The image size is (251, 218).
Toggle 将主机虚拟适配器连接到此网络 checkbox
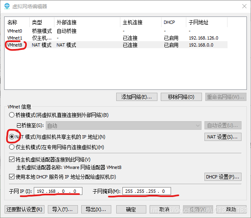coord(12,159)
